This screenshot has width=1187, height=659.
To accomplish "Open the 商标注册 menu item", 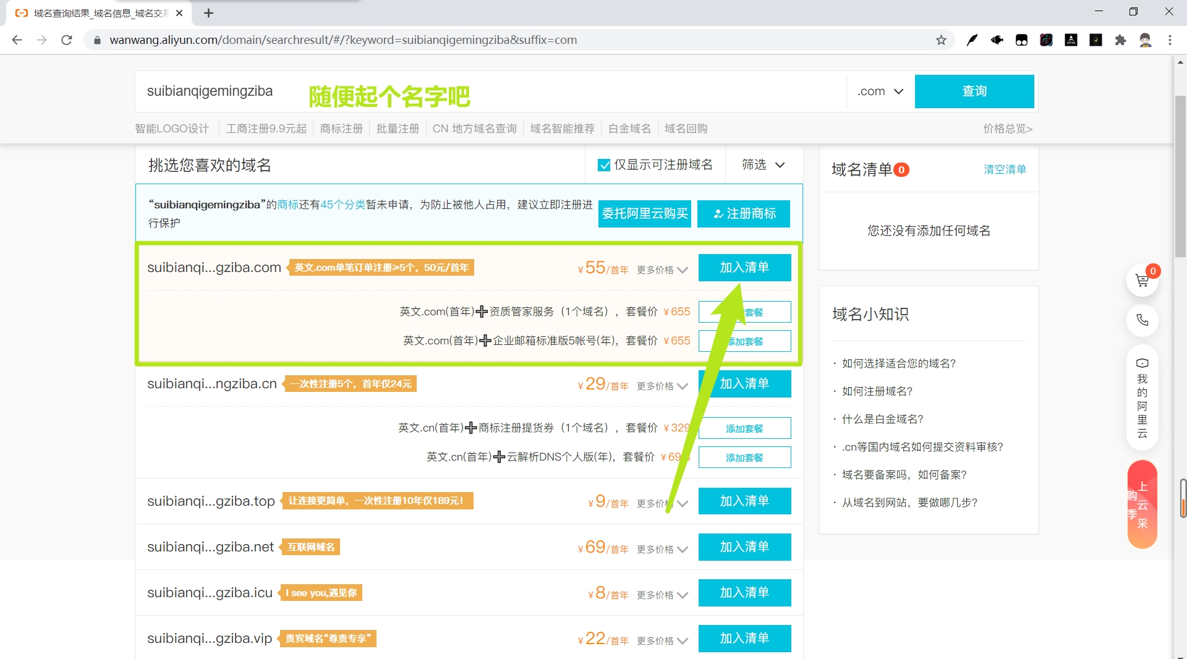I will 341,129.
